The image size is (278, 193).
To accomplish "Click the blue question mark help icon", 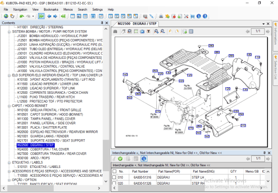I will click(x=205, y=16).
